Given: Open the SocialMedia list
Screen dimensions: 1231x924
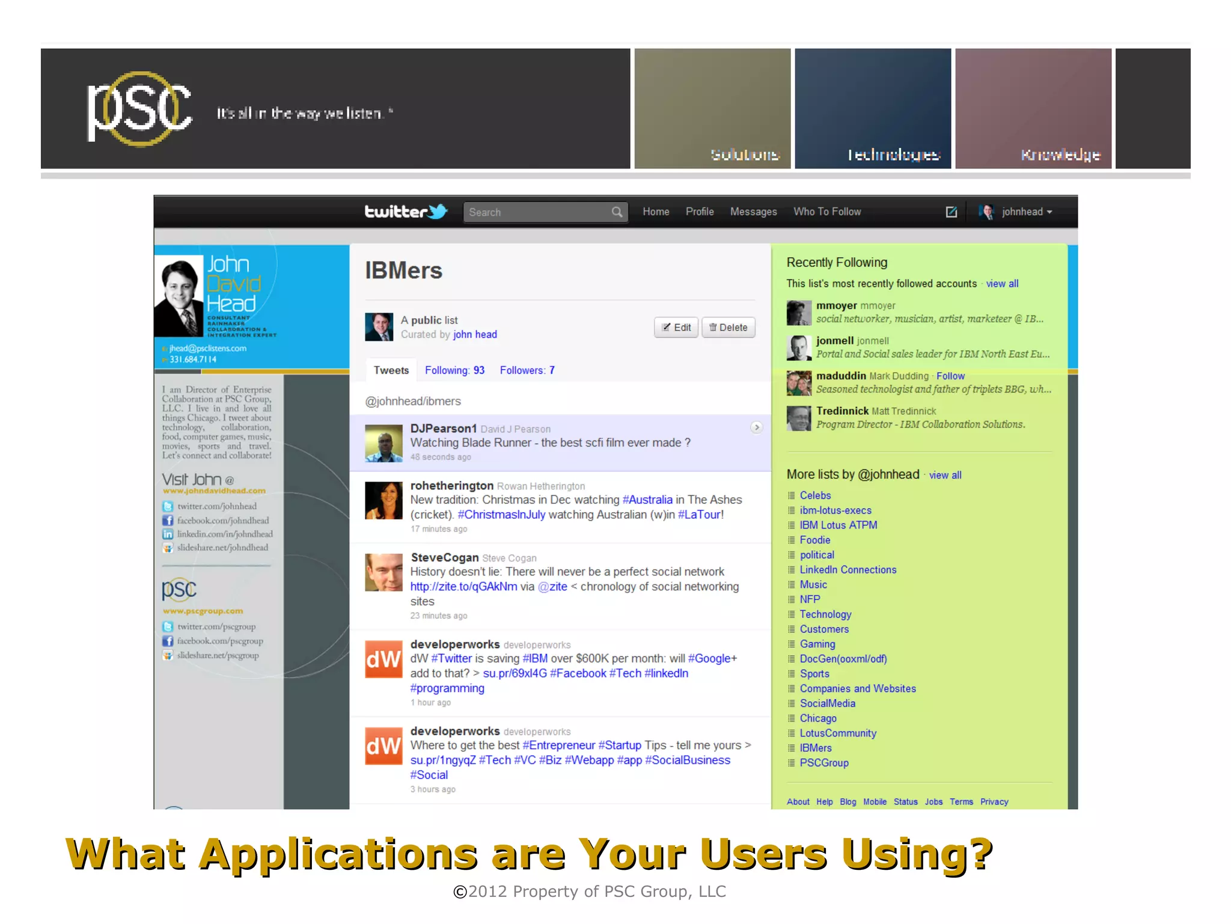Looking at the screenshot, I should coord(827,703).
